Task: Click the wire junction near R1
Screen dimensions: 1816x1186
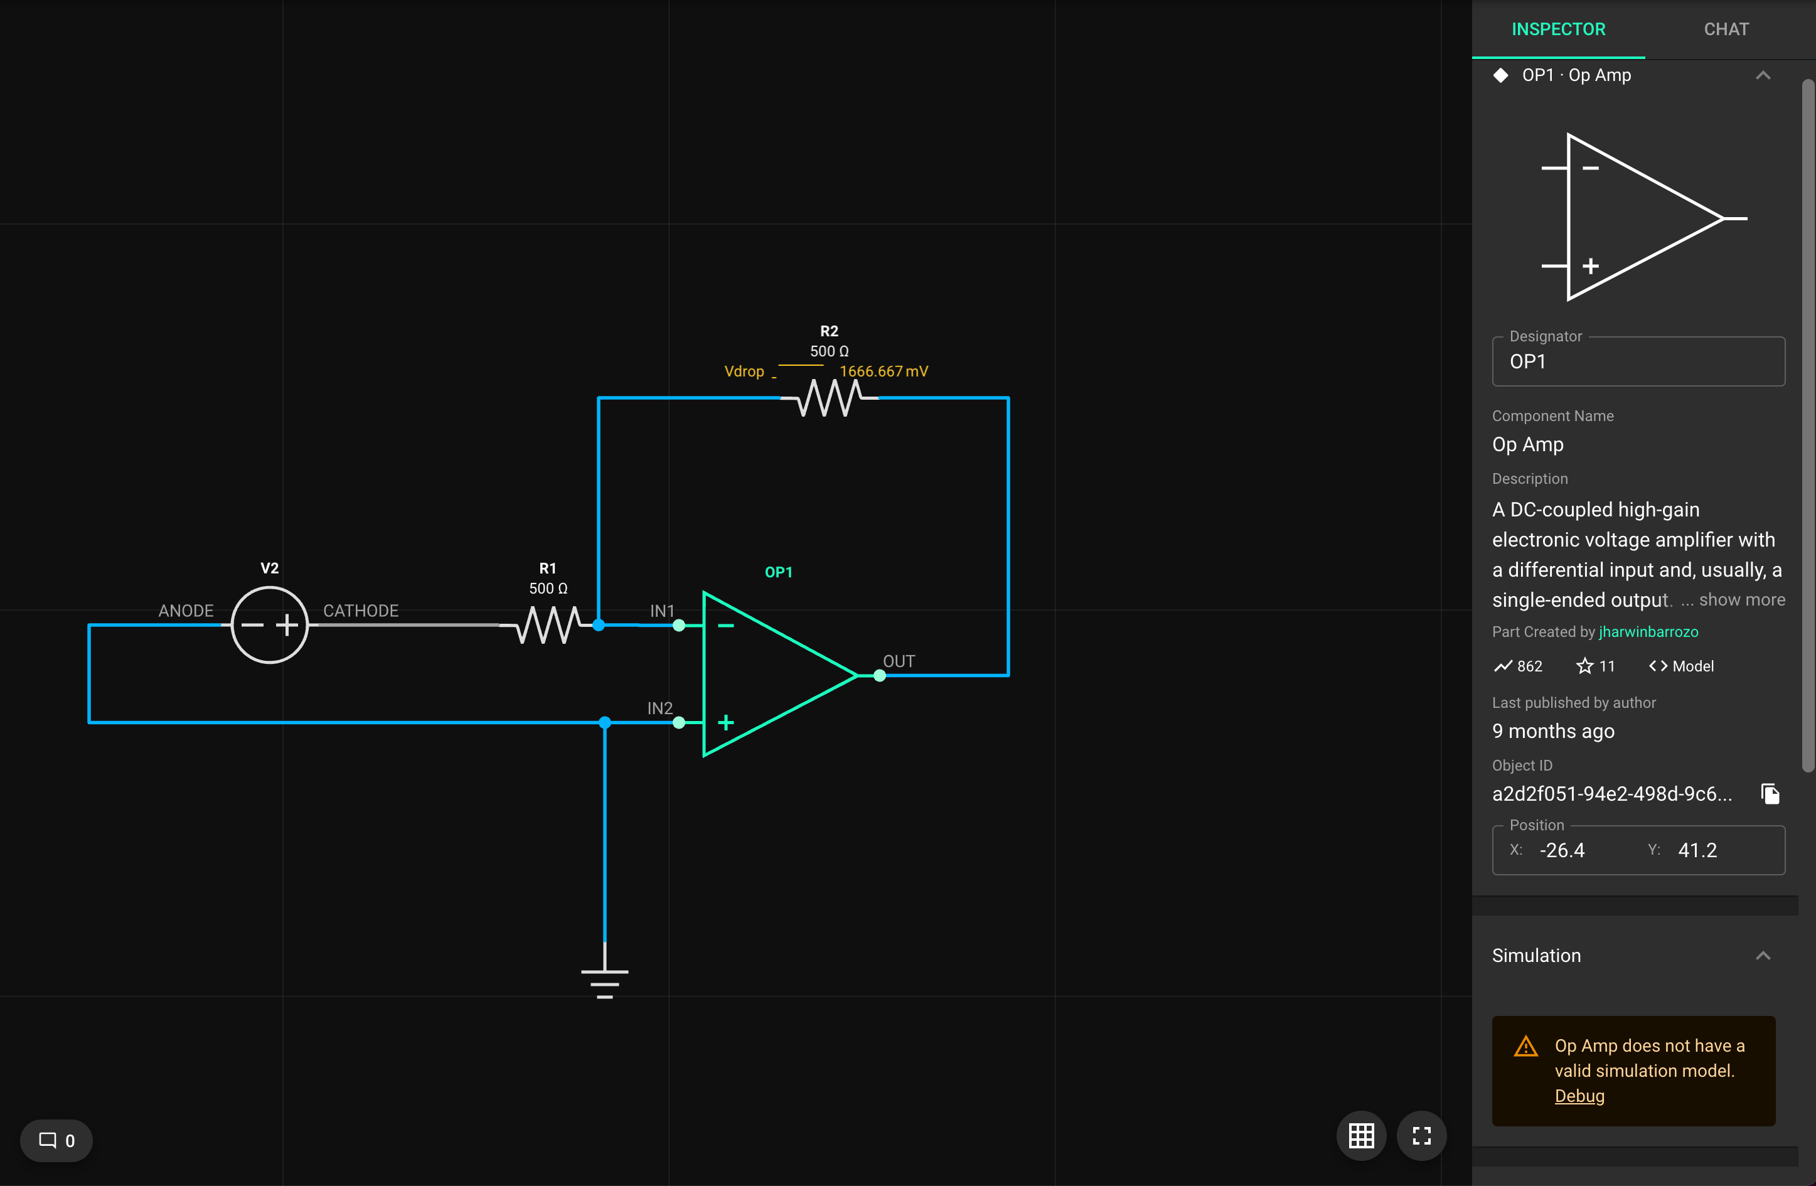Action: point(599,626)
